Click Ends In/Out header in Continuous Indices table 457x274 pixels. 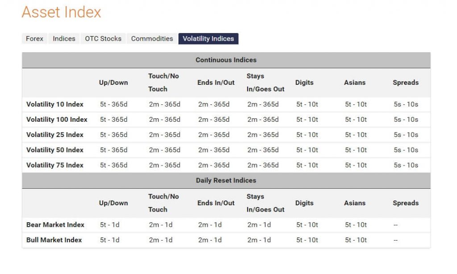pyautogui.click(x=216, y=83)
